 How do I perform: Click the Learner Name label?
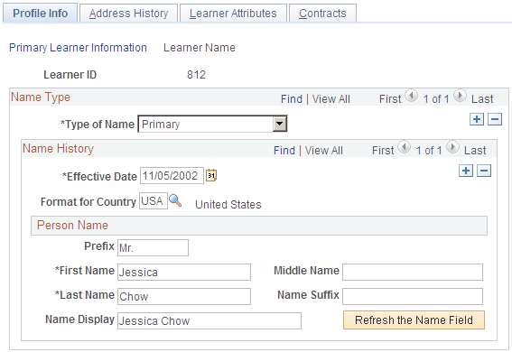coord(200,48)
